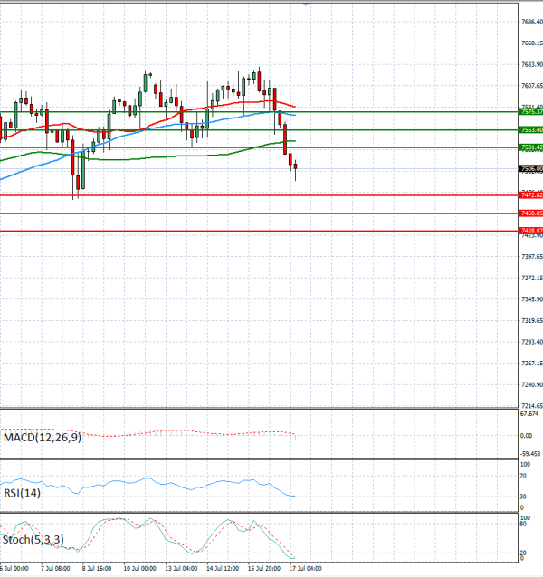543x577 pixels.
Task: Click the 17 Jul 04:00 time label
Action: (305, 569)
